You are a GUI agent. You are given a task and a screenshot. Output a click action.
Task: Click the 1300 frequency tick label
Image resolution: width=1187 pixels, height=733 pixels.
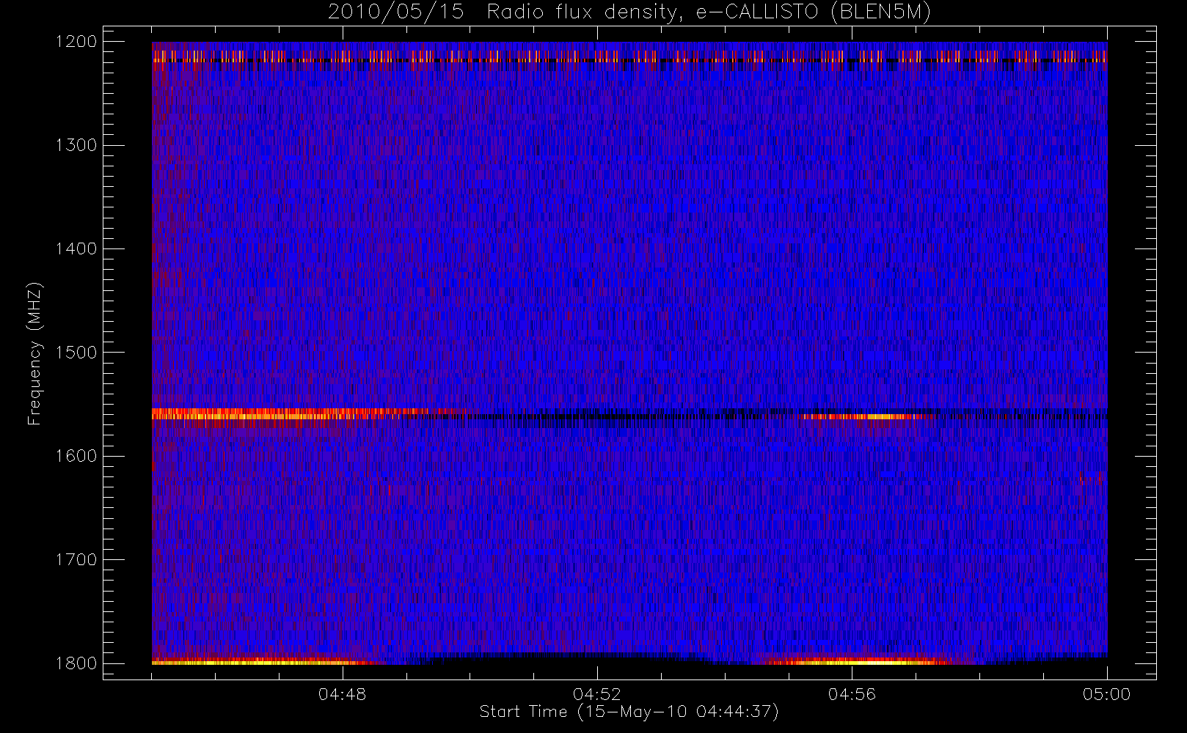click(x=76, y=145)
